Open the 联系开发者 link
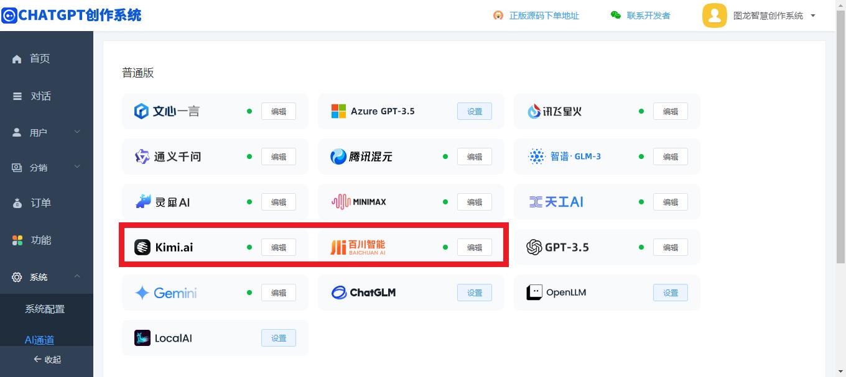This screenshot has width=846, height=377. pos(649,16)
